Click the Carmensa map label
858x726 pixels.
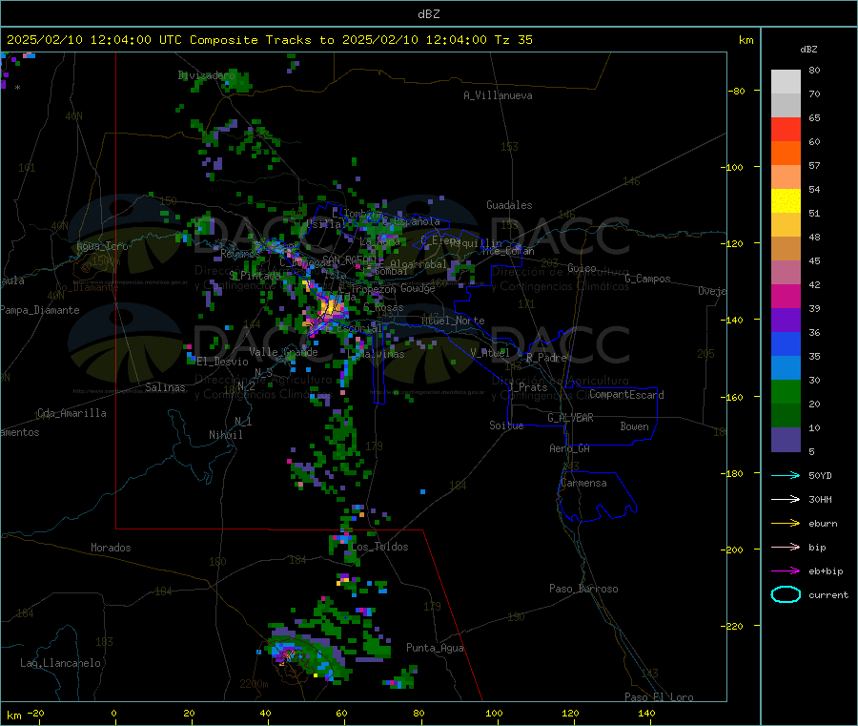pyautogui.click(x=583, y=483)
